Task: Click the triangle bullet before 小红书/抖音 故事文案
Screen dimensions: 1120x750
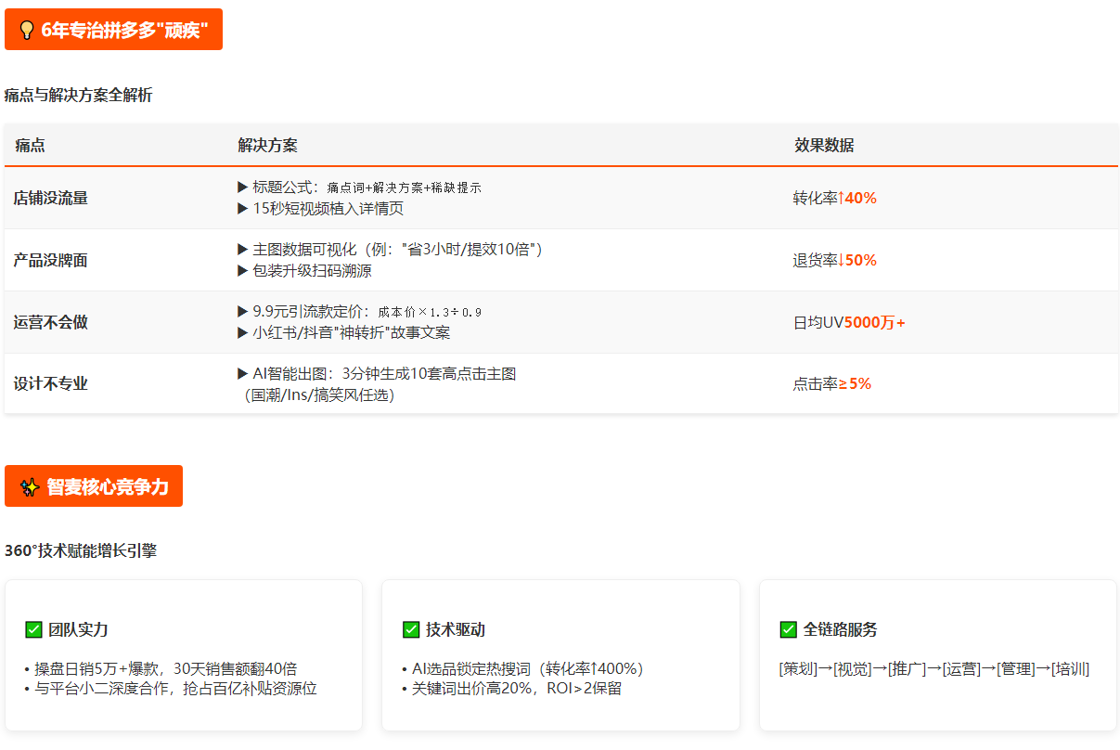Action: [243, 333]
